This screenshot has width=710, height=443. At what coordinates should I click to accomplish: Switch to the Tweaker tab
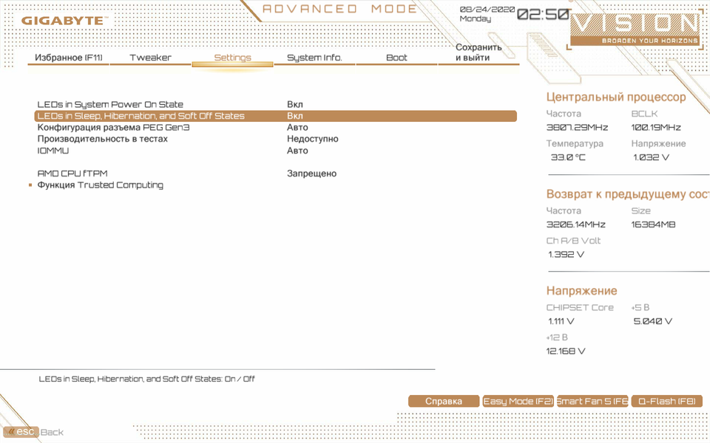150,58
